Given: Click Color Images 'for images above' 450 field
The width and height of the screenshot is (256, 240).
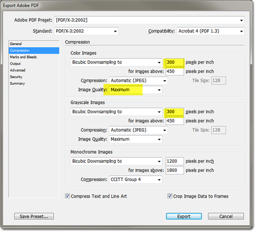Looking at the screenshot, I should click(174, 72).
